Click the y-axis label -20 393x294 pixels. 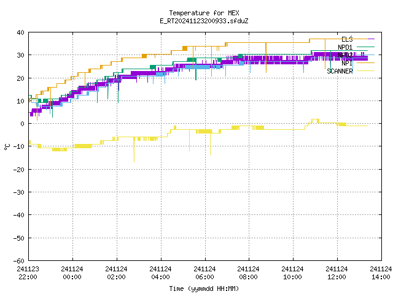point(19,170)
